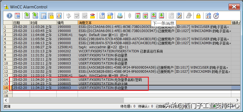243x112 pixels.
Task: Open the WinCC AlarmControl help icon
Action: (10, 16)
